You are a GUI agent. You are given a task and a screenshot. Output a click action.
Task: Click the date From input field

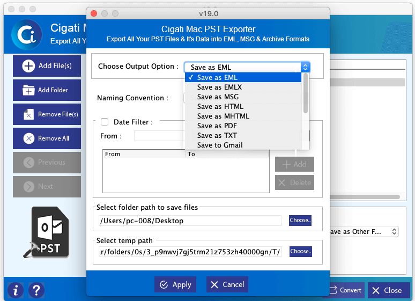pyautogui.click(x=160, y=136)
